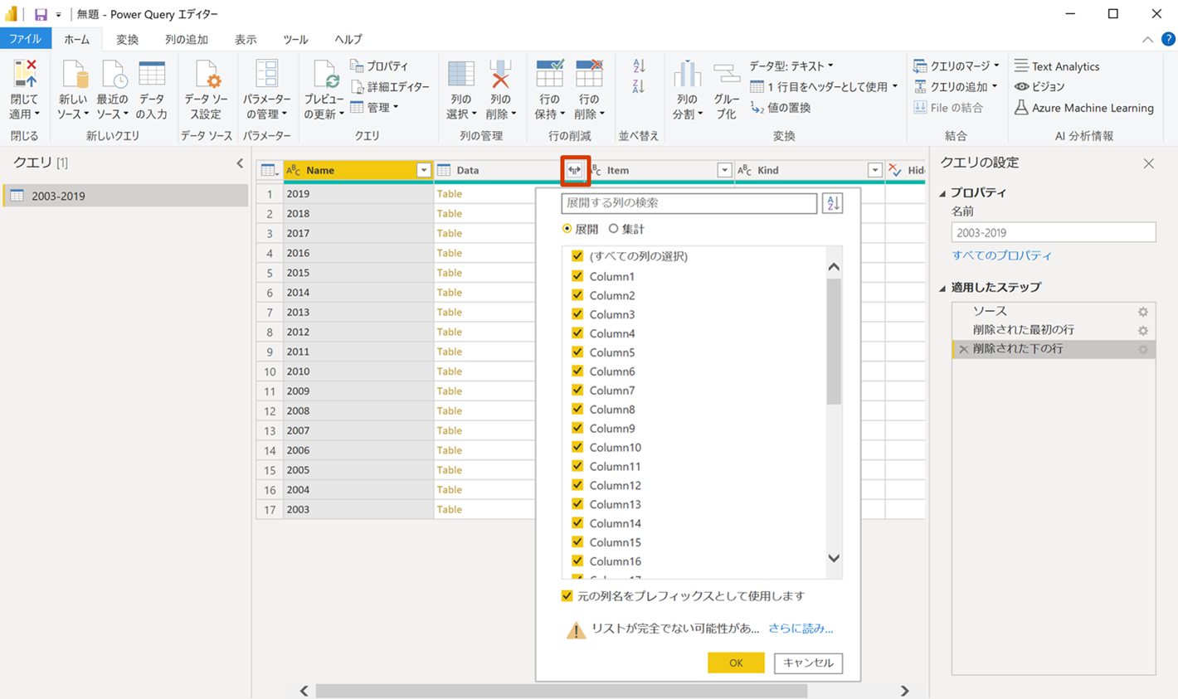This screenshot has width=1178, height=699.
Task: Switch to the ツール tab
Action: pyautogui.click(x=295, y=39)
